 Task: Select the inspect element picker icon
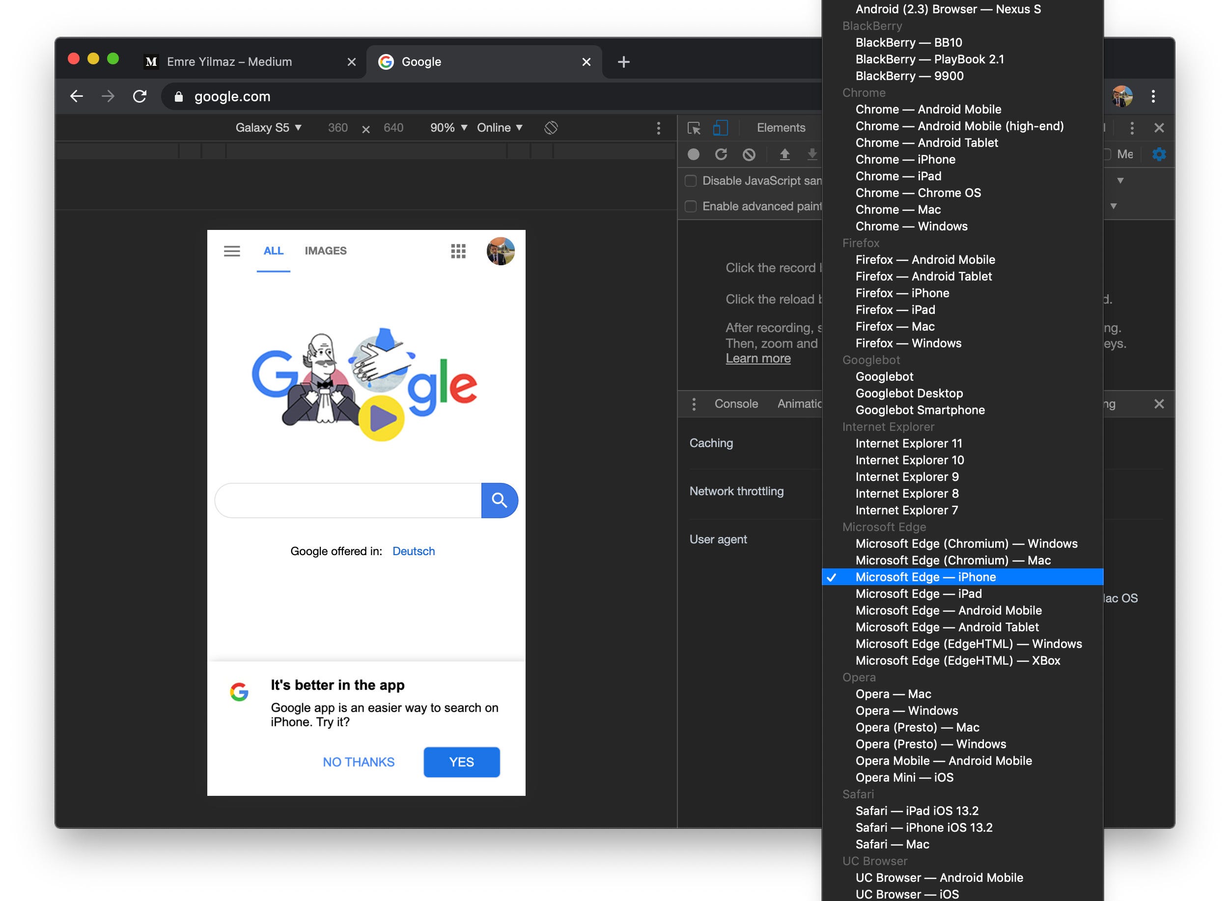click(694, 128)
